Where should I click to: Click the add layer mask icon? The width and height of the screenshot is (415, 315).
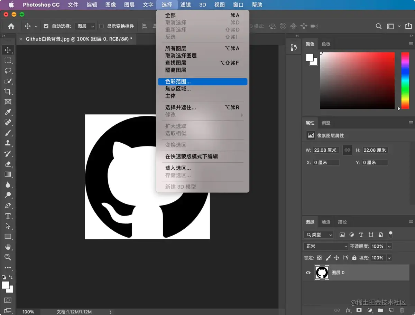click(x=359, y=310)
